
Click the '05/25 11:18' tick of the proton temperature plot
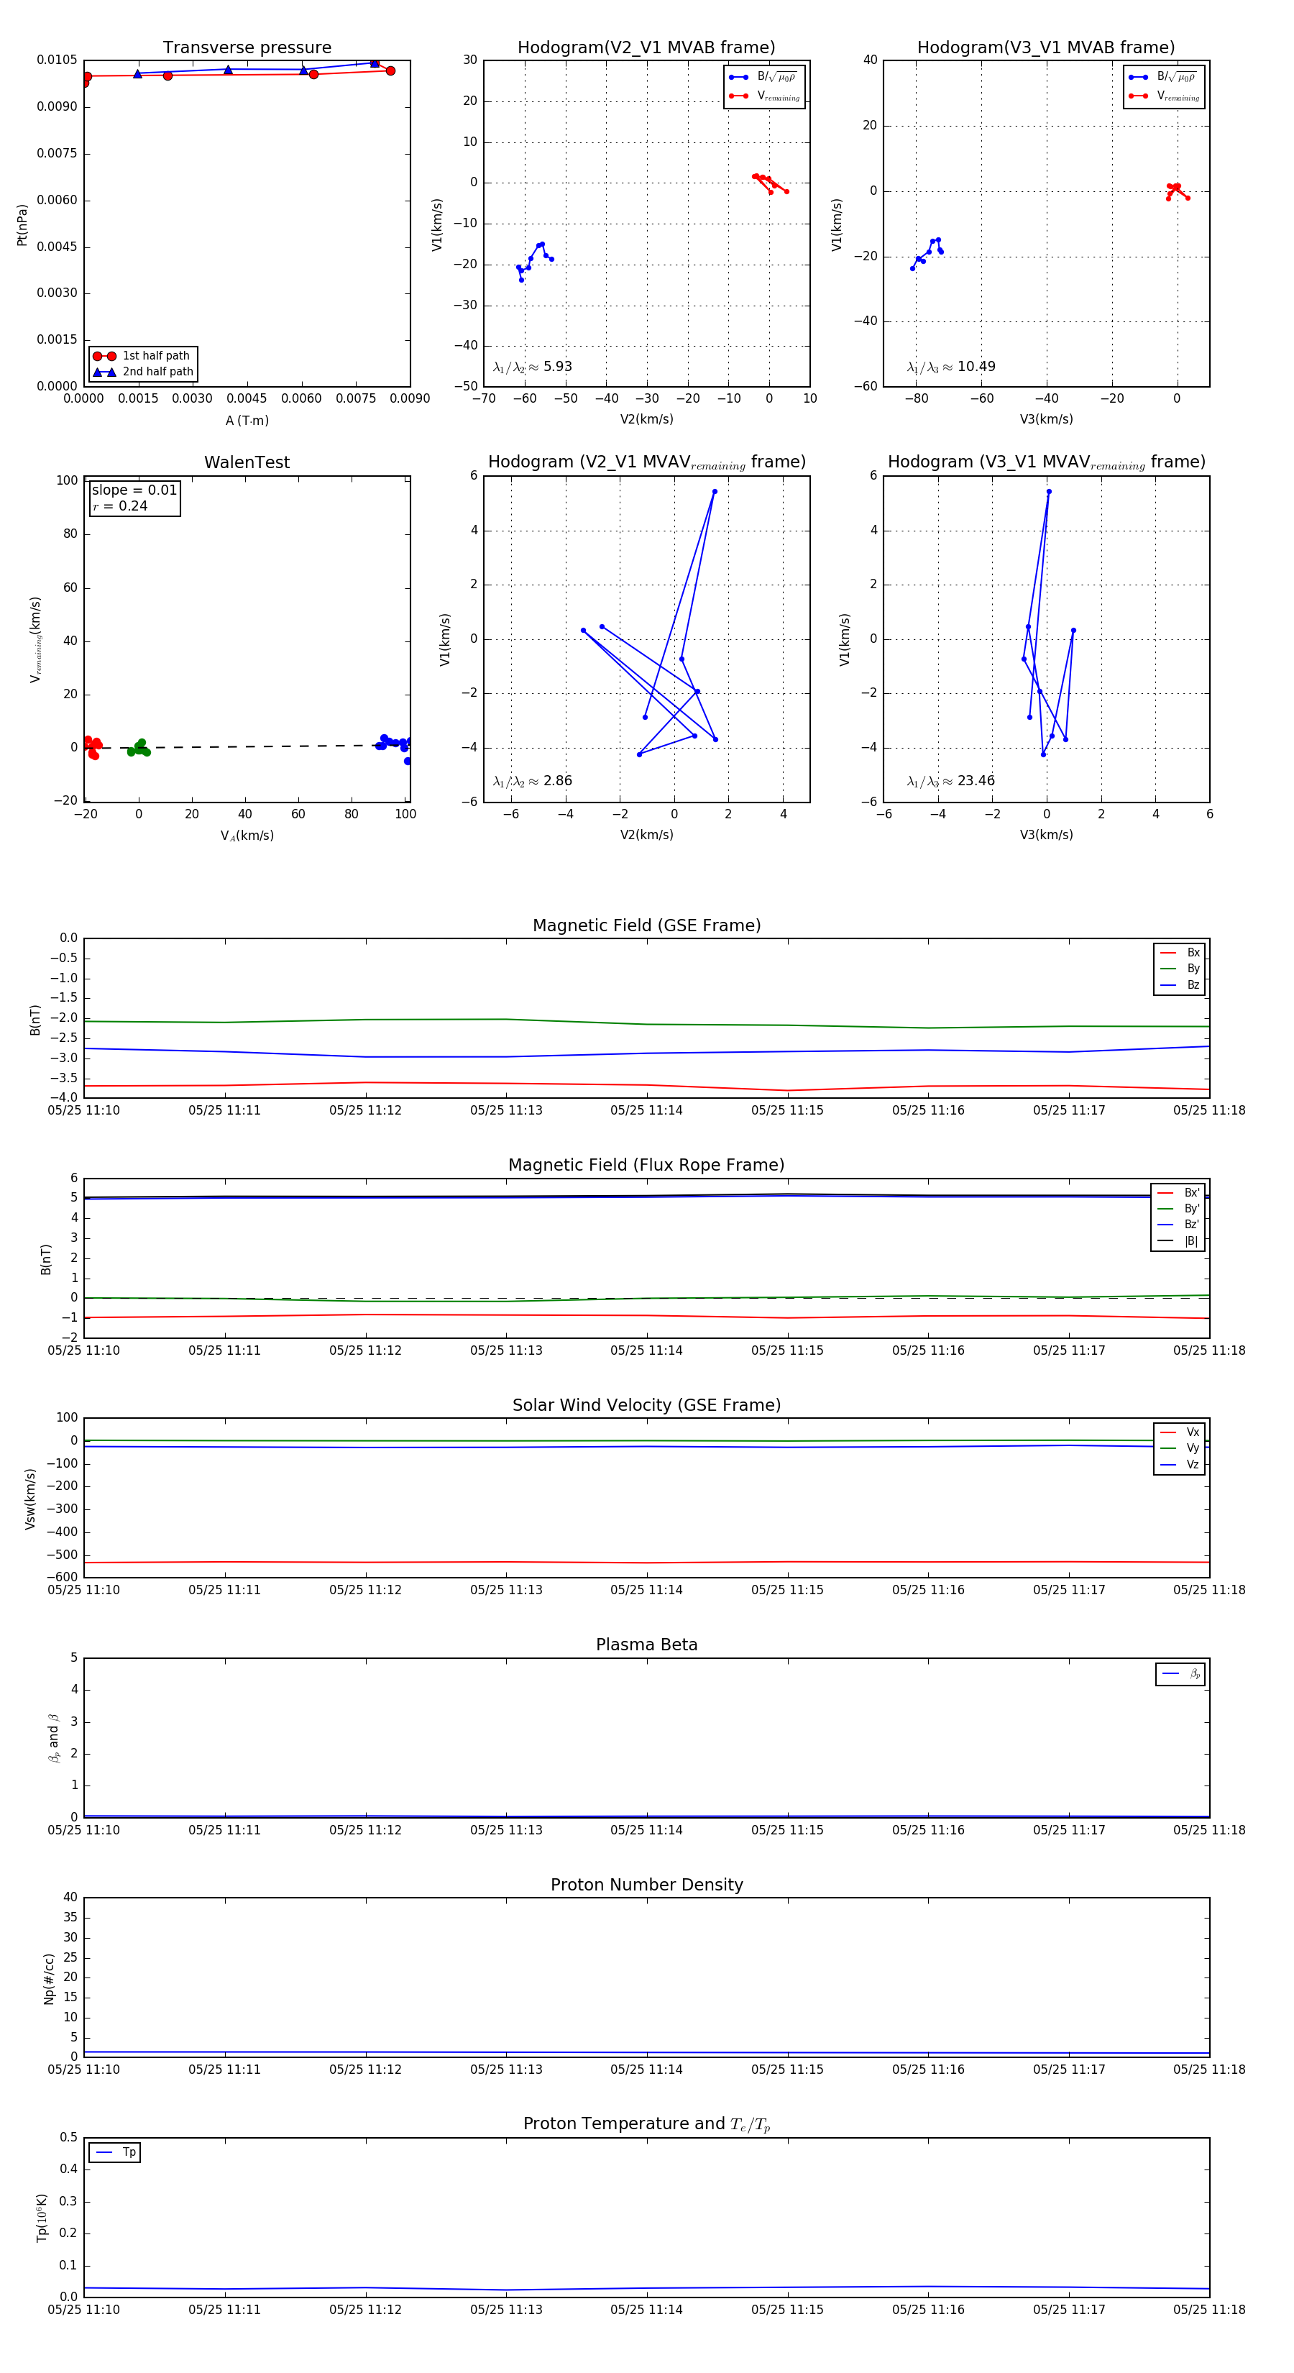(x=1208, y=2310)
